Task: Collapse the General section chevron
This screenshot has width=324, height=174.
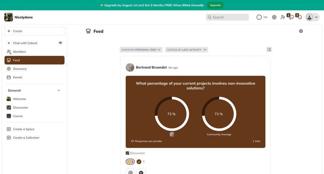Action: click(x=59, y=90)
